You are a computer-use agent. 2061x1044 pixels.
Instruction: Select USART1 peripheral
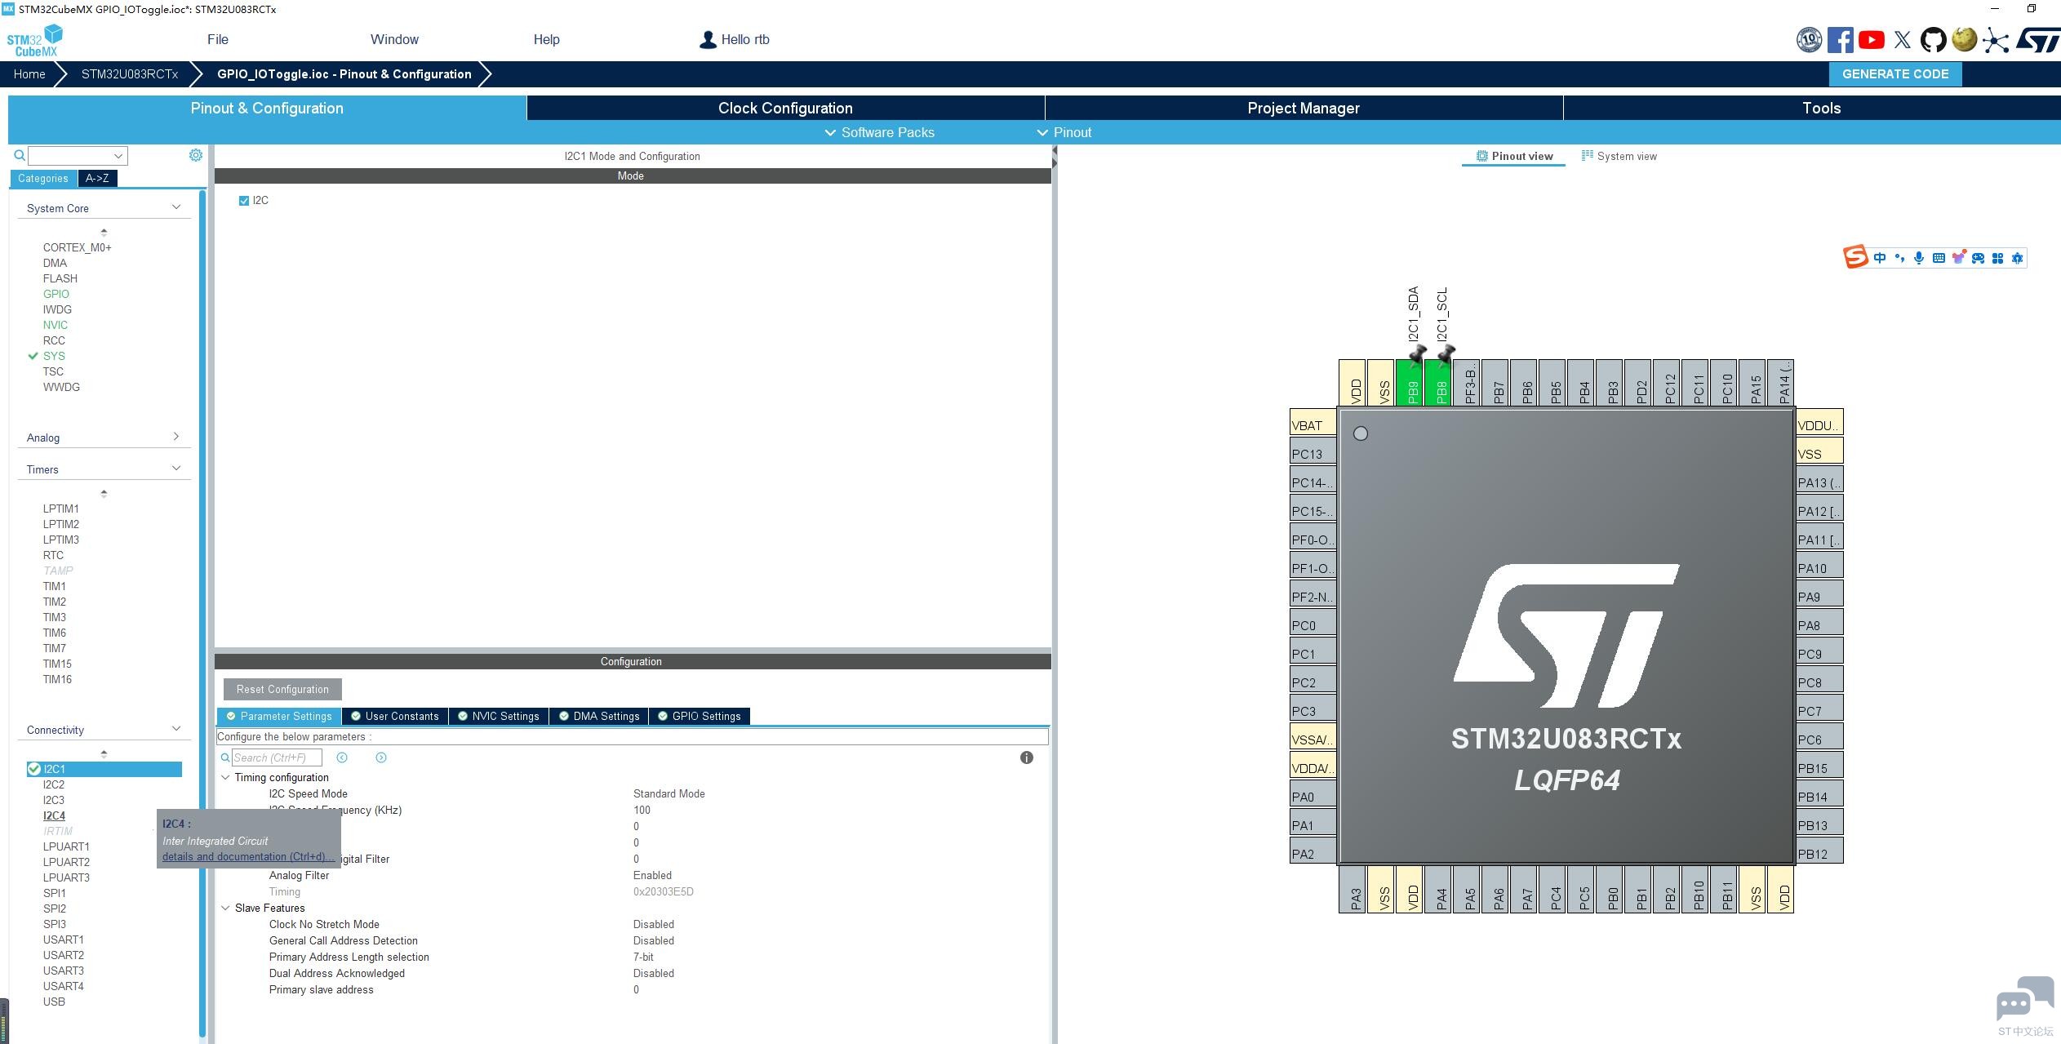click(x=64, y=940)
